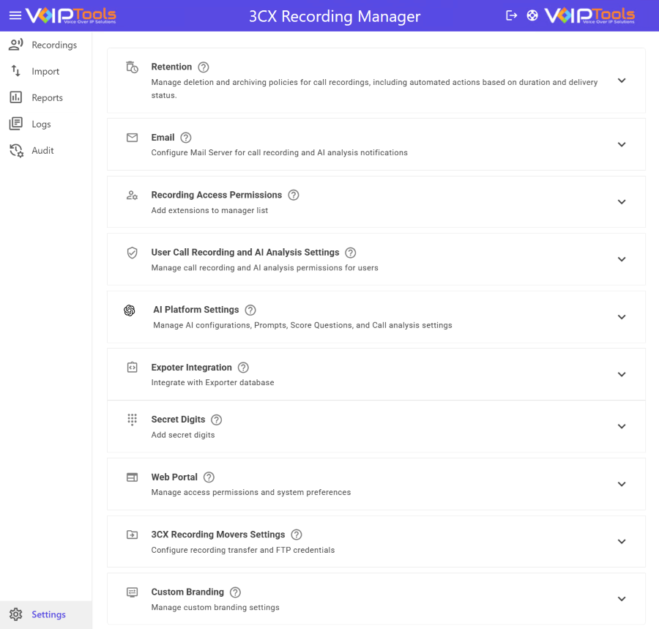Click help icon beside Email heading
This screenshot has width=659, height=629.
pos(186,138)
